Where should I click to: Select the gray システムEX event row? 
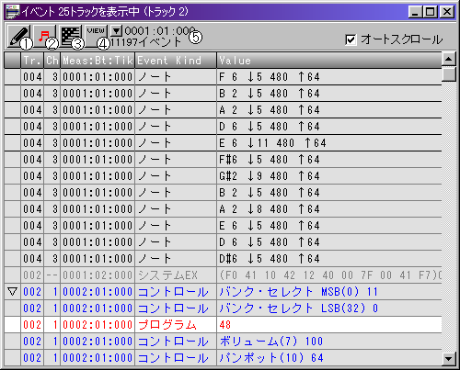[223, 275]
